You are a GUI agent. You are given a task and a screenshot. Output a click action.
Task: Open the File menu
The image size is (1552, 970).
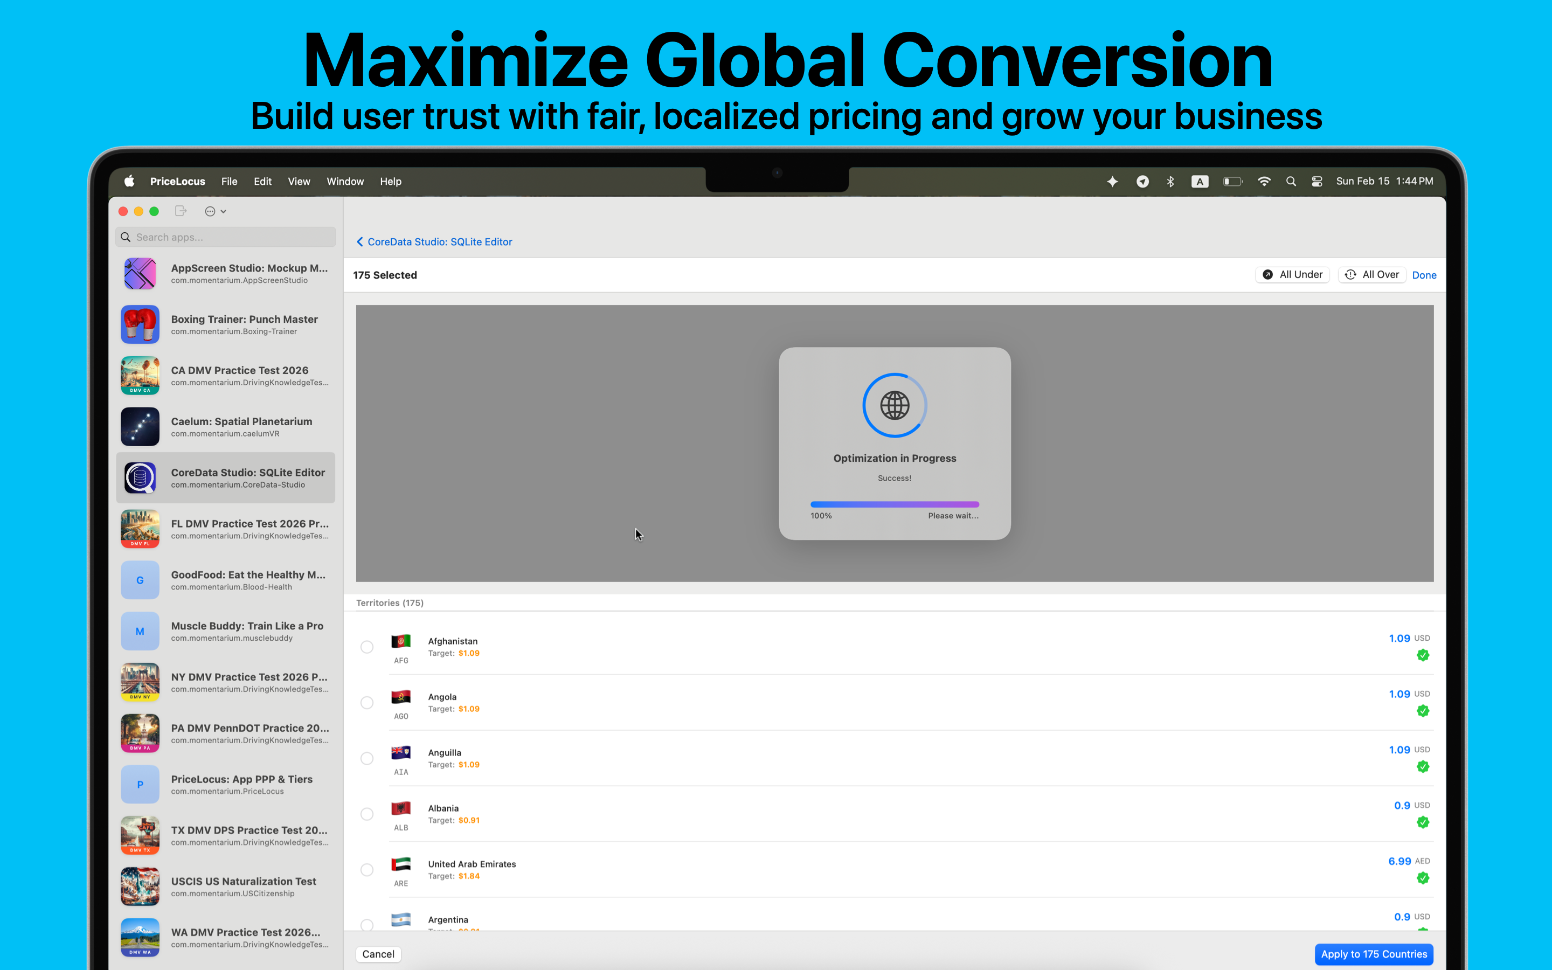click(x=229, y=182)
